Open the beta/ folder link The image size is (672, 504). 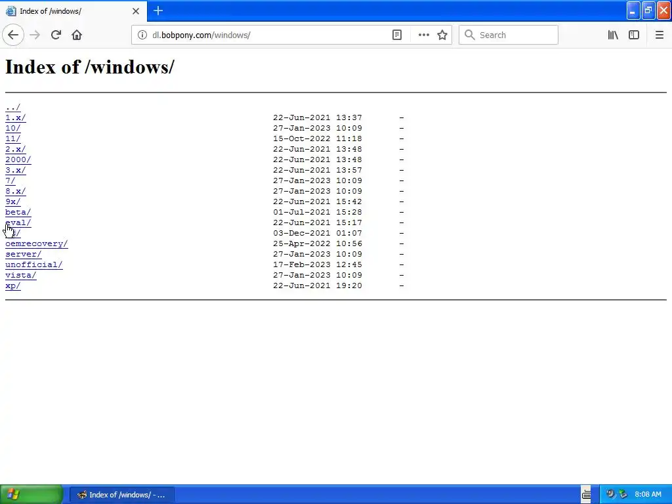click(x=18, y=212)
